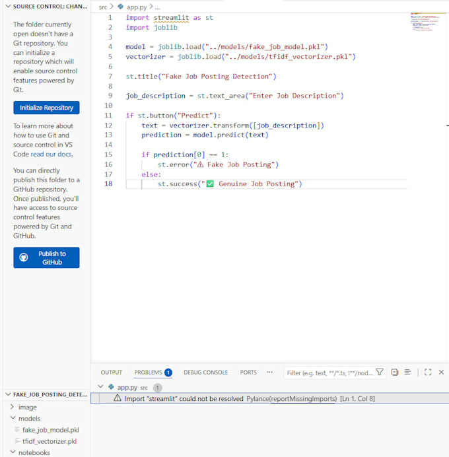The height and width of the screenshot is (457, 449).
Task: Open tfidf_vectorizer.pkl file
Action: coord(50,441)
